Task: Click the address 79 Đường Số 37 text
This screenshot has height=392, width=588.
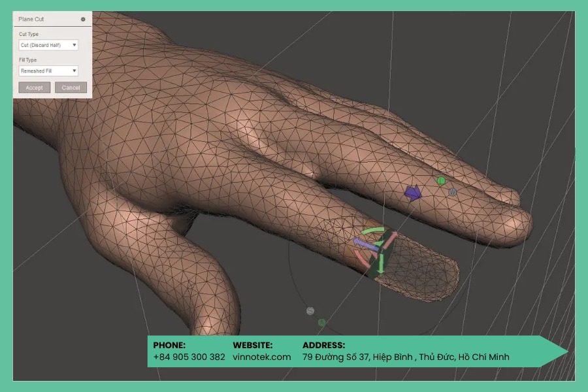Action: coord(406,357)
